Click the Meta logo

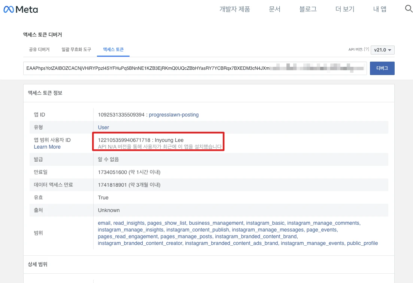(21, 9)
